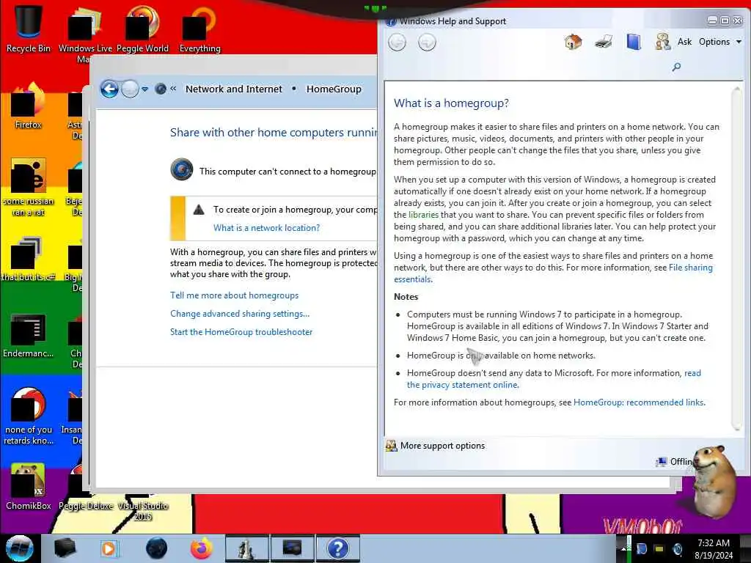Click the Help content vertical scrollbar
Viewport: 751px width, 563px height.
(x=736, y=259)
